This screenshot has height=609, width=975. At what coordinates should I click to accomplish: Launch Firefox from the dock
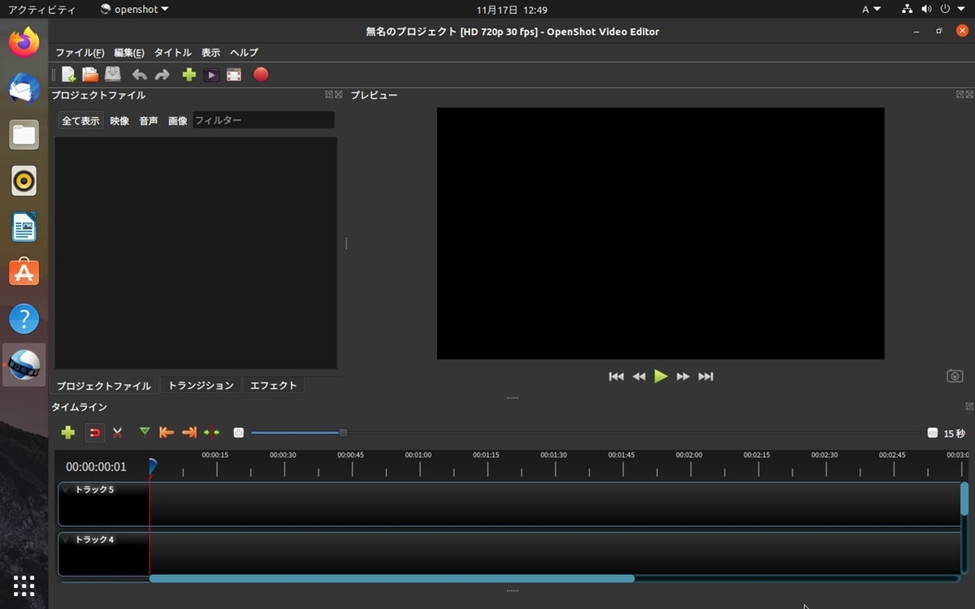pyautogui.click(x=24, y=41)
